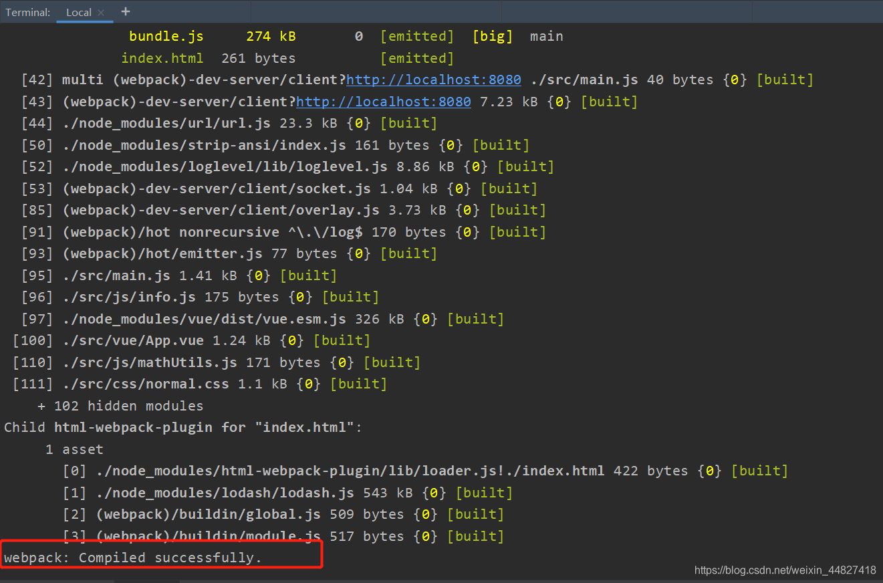
Task: Switch to the Local terminal tab
Action: (x=79, y=12)
